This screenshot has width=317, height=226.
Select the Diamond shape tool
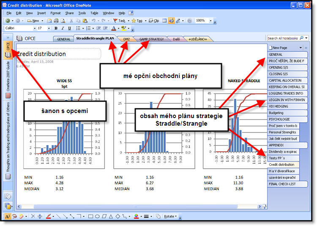pyautogui.click(x=118, y=217)
